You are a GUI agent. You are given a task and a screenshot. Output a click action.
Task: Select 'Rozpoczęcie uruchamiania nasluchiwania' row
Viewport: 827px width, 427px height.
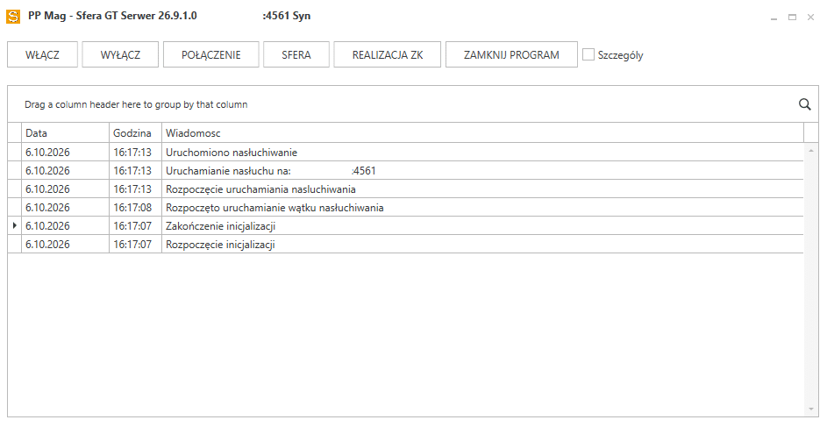[x=405, y=189]
